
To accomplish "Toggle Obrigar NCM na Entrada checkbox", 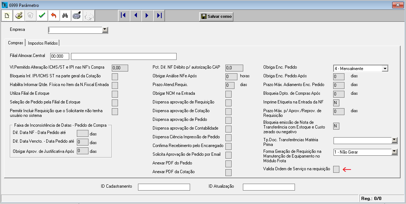I will click(228, 94).
